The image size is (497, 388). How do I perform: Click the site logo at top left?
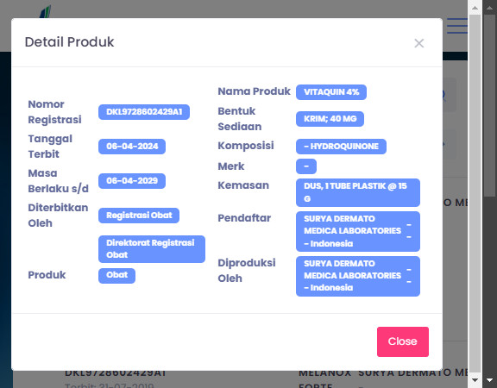pyautogui.click(x=46, y=11)
